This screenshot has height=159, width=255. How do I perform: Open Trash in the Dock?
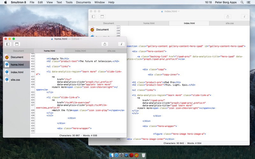pyautogui.click(x=143, y=155)
